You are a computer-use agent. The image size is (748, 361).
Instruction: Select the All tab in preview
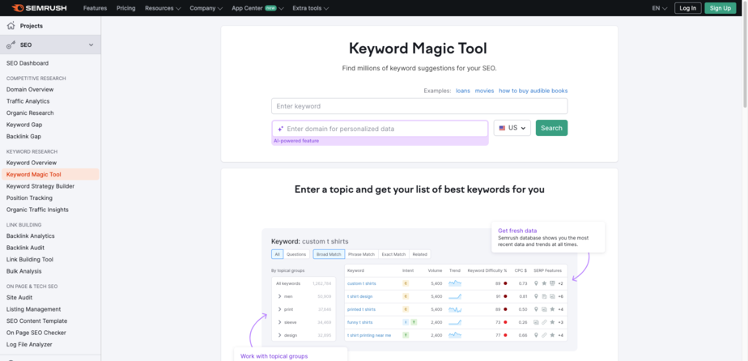pyautogui.click(x=277, y=254)
